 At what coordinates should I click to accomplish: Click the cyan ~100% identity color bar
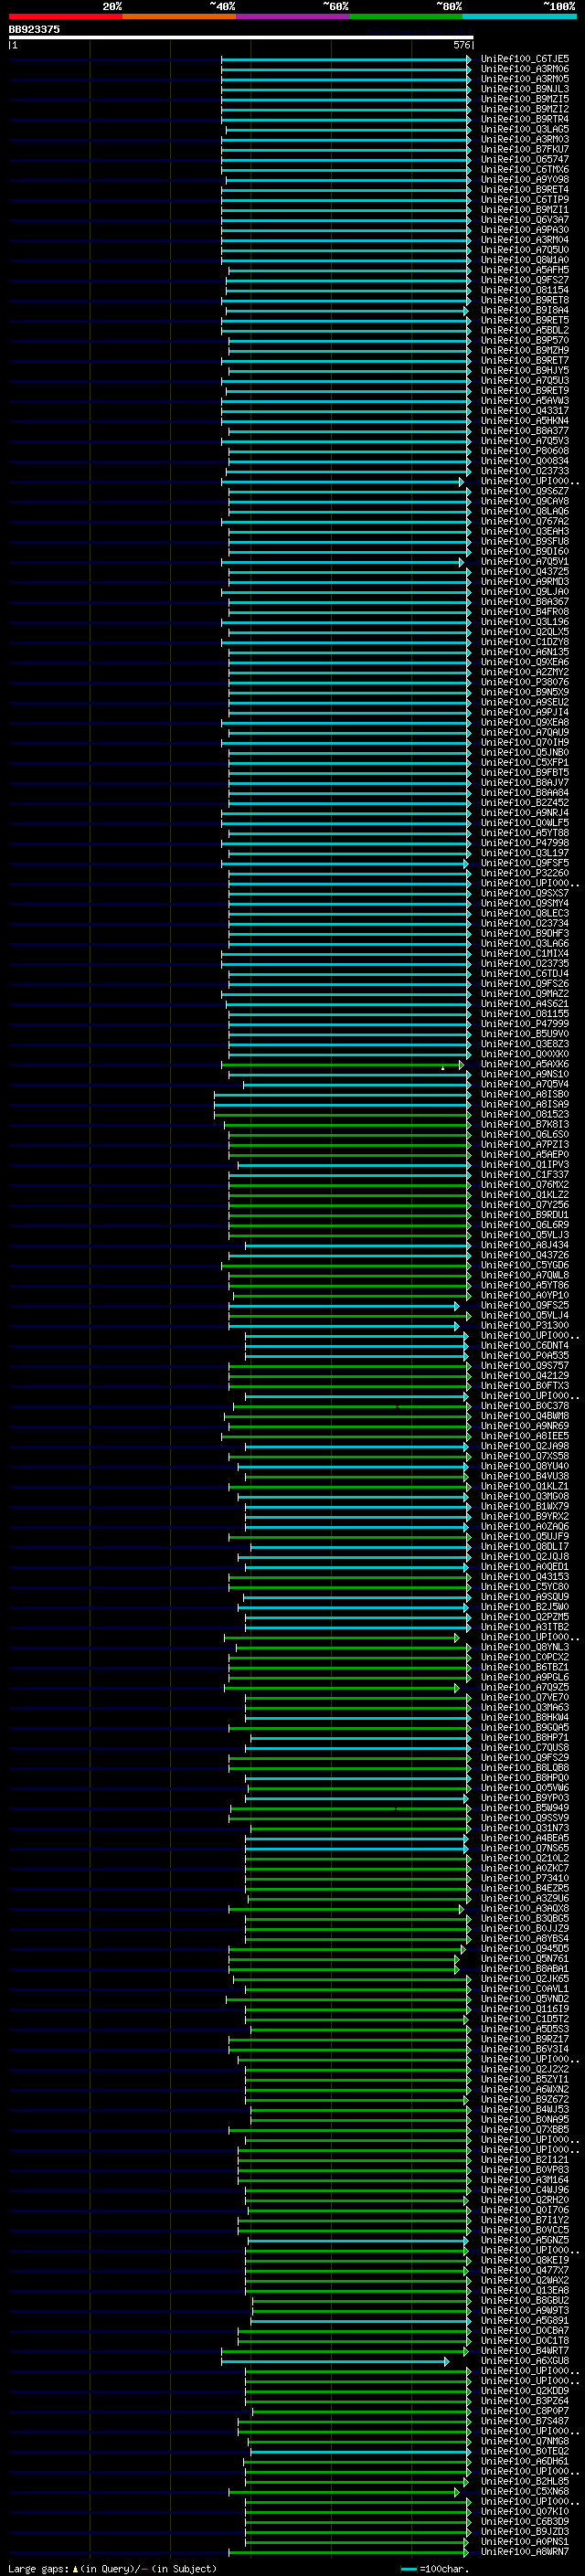(x=520, y=16)
